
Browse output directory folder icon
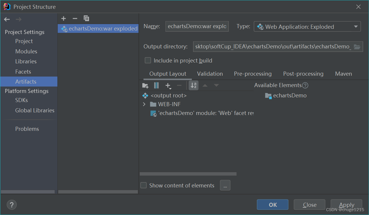tap(357, 47)
